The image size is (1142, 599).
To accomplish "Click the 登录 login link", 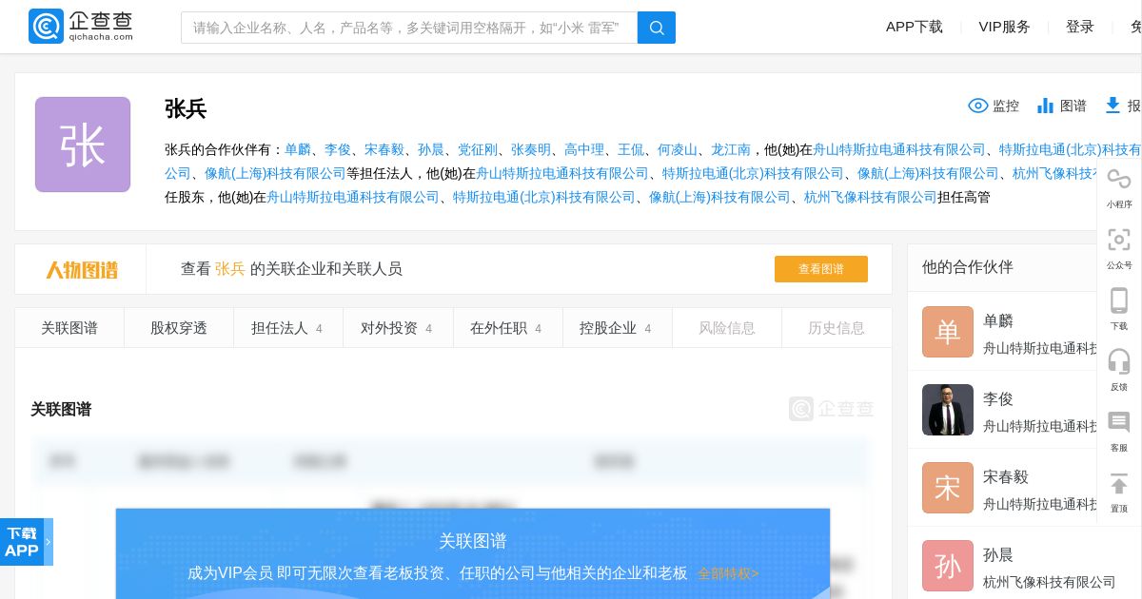I will [1080, 27].
